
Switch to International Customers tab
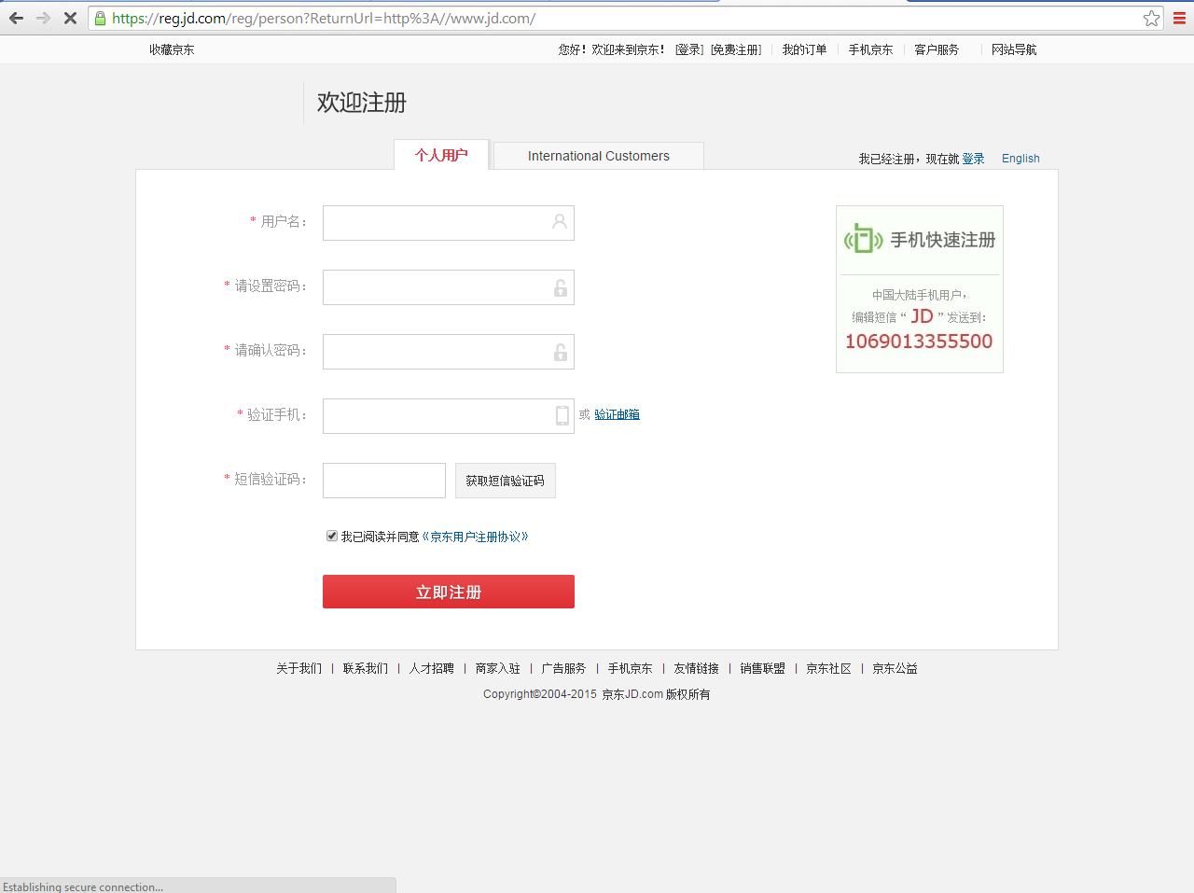click(598, 156)
